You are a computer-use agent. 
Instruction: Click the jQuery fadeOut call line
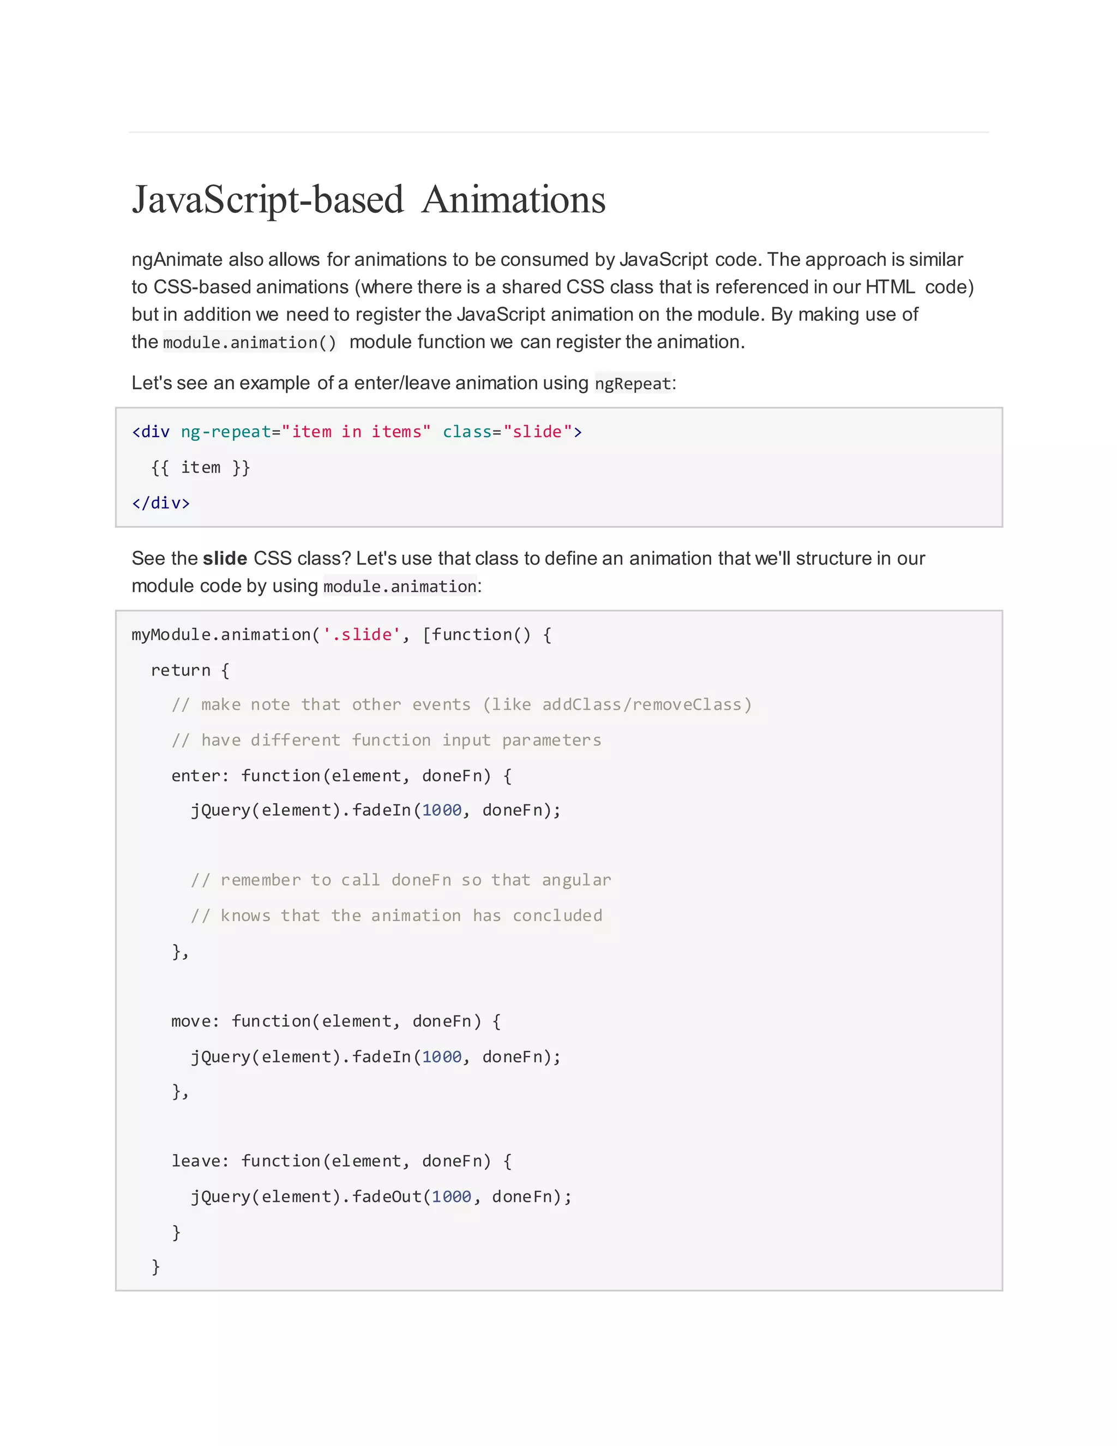[x=381, y=1197]
